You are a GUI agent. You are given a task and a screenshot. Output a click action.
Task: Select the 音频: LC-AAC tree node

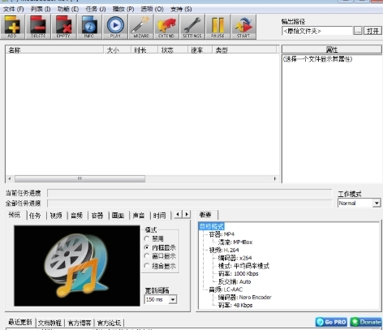[226, 289]
